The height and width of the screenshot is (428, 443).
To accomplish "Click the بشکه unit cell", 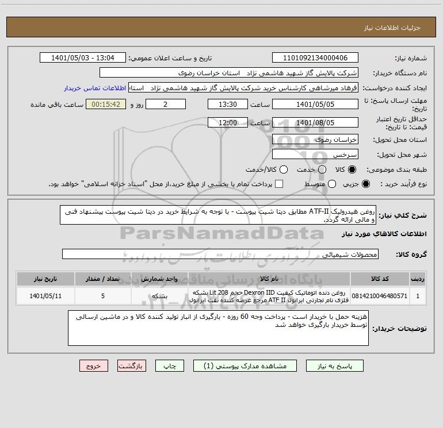I will coord(159,296).
